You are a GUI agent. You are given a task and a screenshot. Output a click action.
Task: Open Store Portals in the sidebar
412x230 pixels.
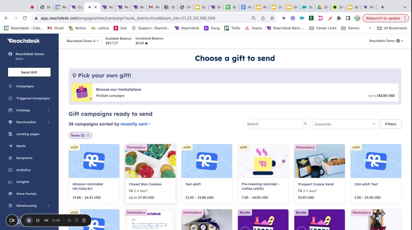coord(26,194)
